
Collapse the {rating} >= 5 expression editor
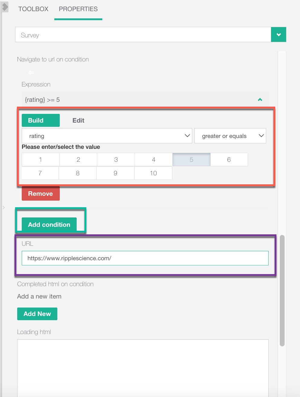click(x=260, y=100)
